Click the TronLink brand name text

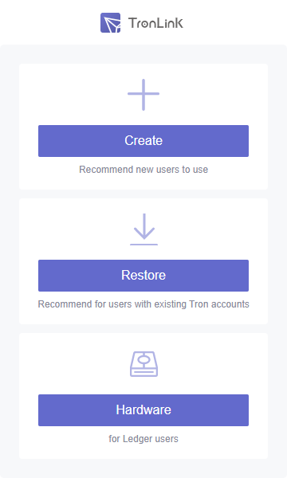coord(155,23)
